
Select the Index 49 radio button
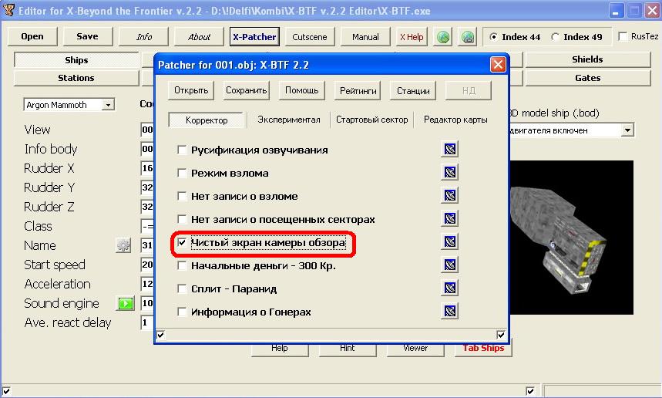[557, 37]
